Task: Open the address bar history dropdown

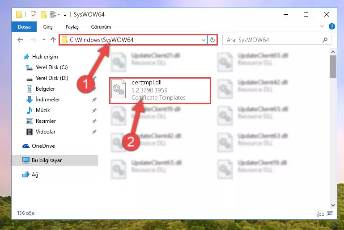Action: pyautogui.click(x=204, y=40)
